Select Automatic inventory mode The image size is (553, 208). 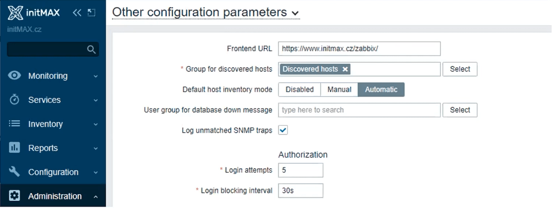pos(381,90)
